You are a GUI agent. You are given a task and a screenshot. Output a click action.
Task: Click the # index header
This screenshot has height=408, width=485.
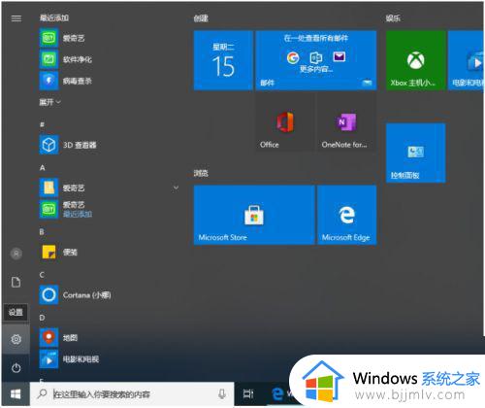(x=42, y=124)
